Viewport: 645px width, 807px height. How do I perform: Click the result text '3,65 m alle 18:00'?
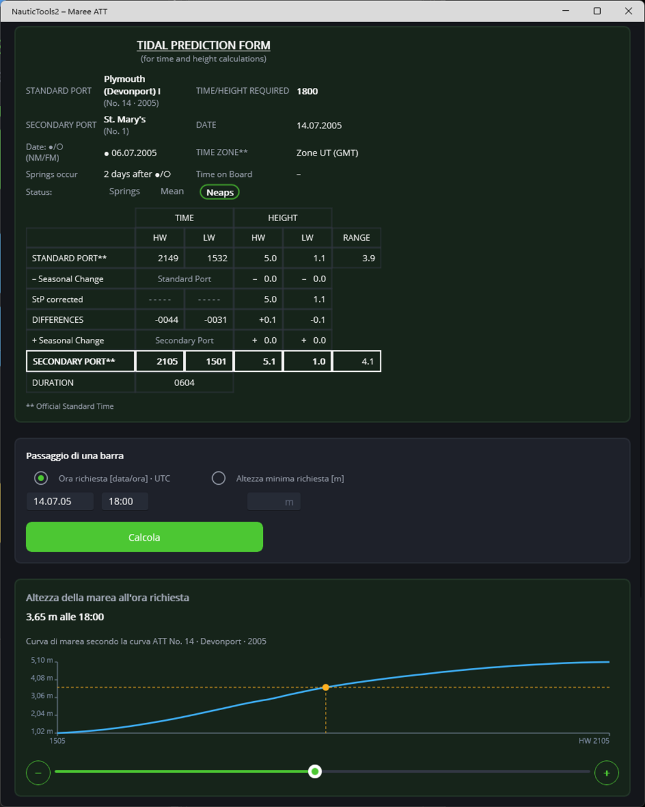(x=65, y=616)
